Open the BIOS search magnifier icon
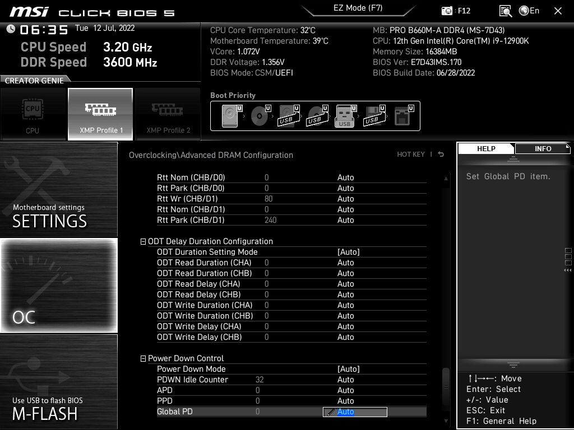 (506, 11)
